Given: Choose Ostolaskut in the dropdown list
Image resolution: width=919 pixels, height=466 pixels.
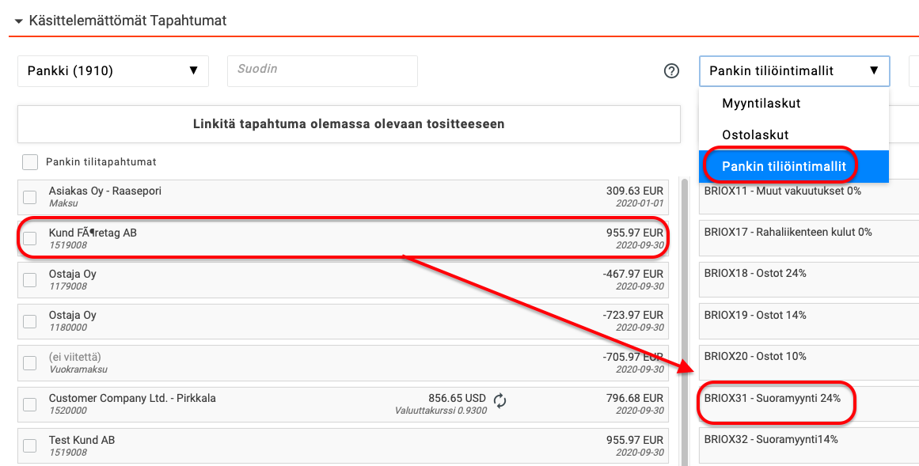Looking at the screenshot, I should [755, 135].
